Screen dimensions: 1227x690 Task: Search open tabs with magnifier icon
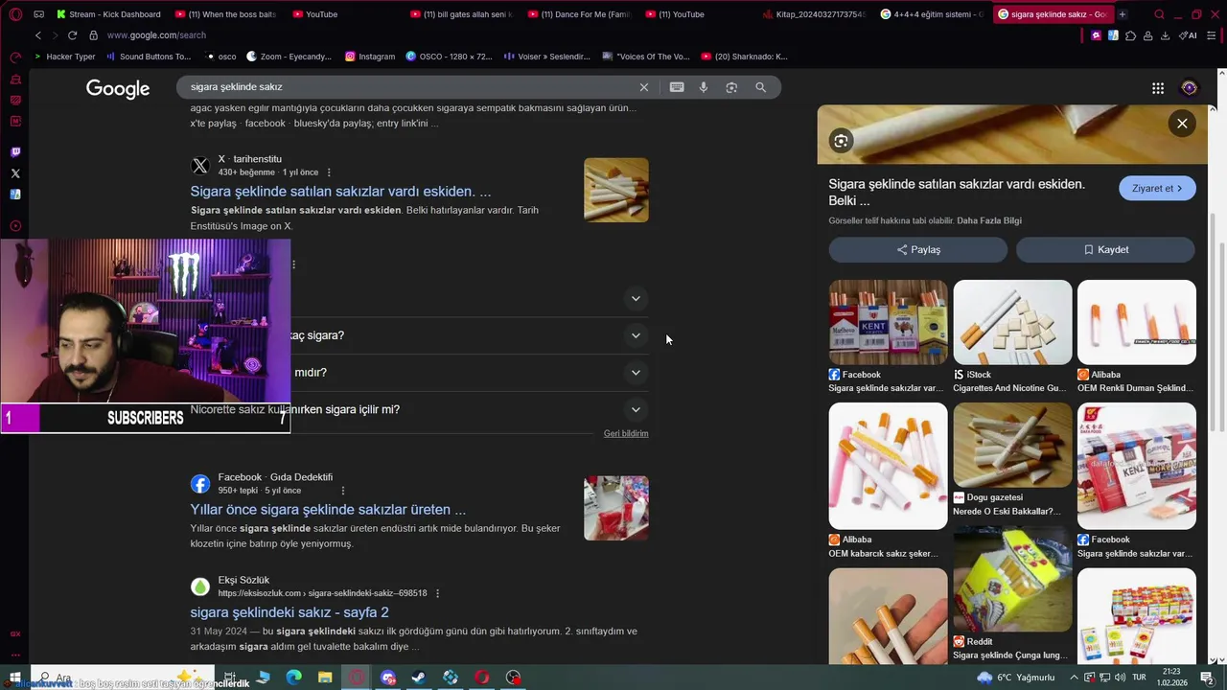1159,14
